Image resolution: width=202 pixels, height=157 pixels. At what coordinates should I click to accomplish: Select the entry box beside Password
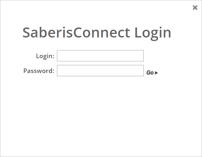[100, 70]
